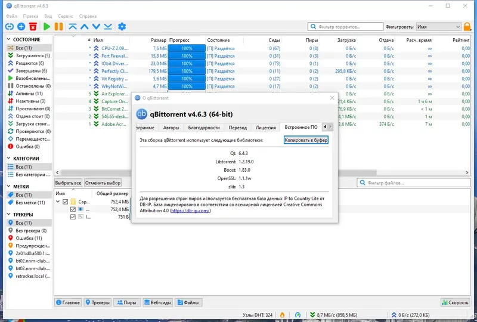Switch to the Благодарности tab
This screenshot has width=477, height=322.
point(204,128)
